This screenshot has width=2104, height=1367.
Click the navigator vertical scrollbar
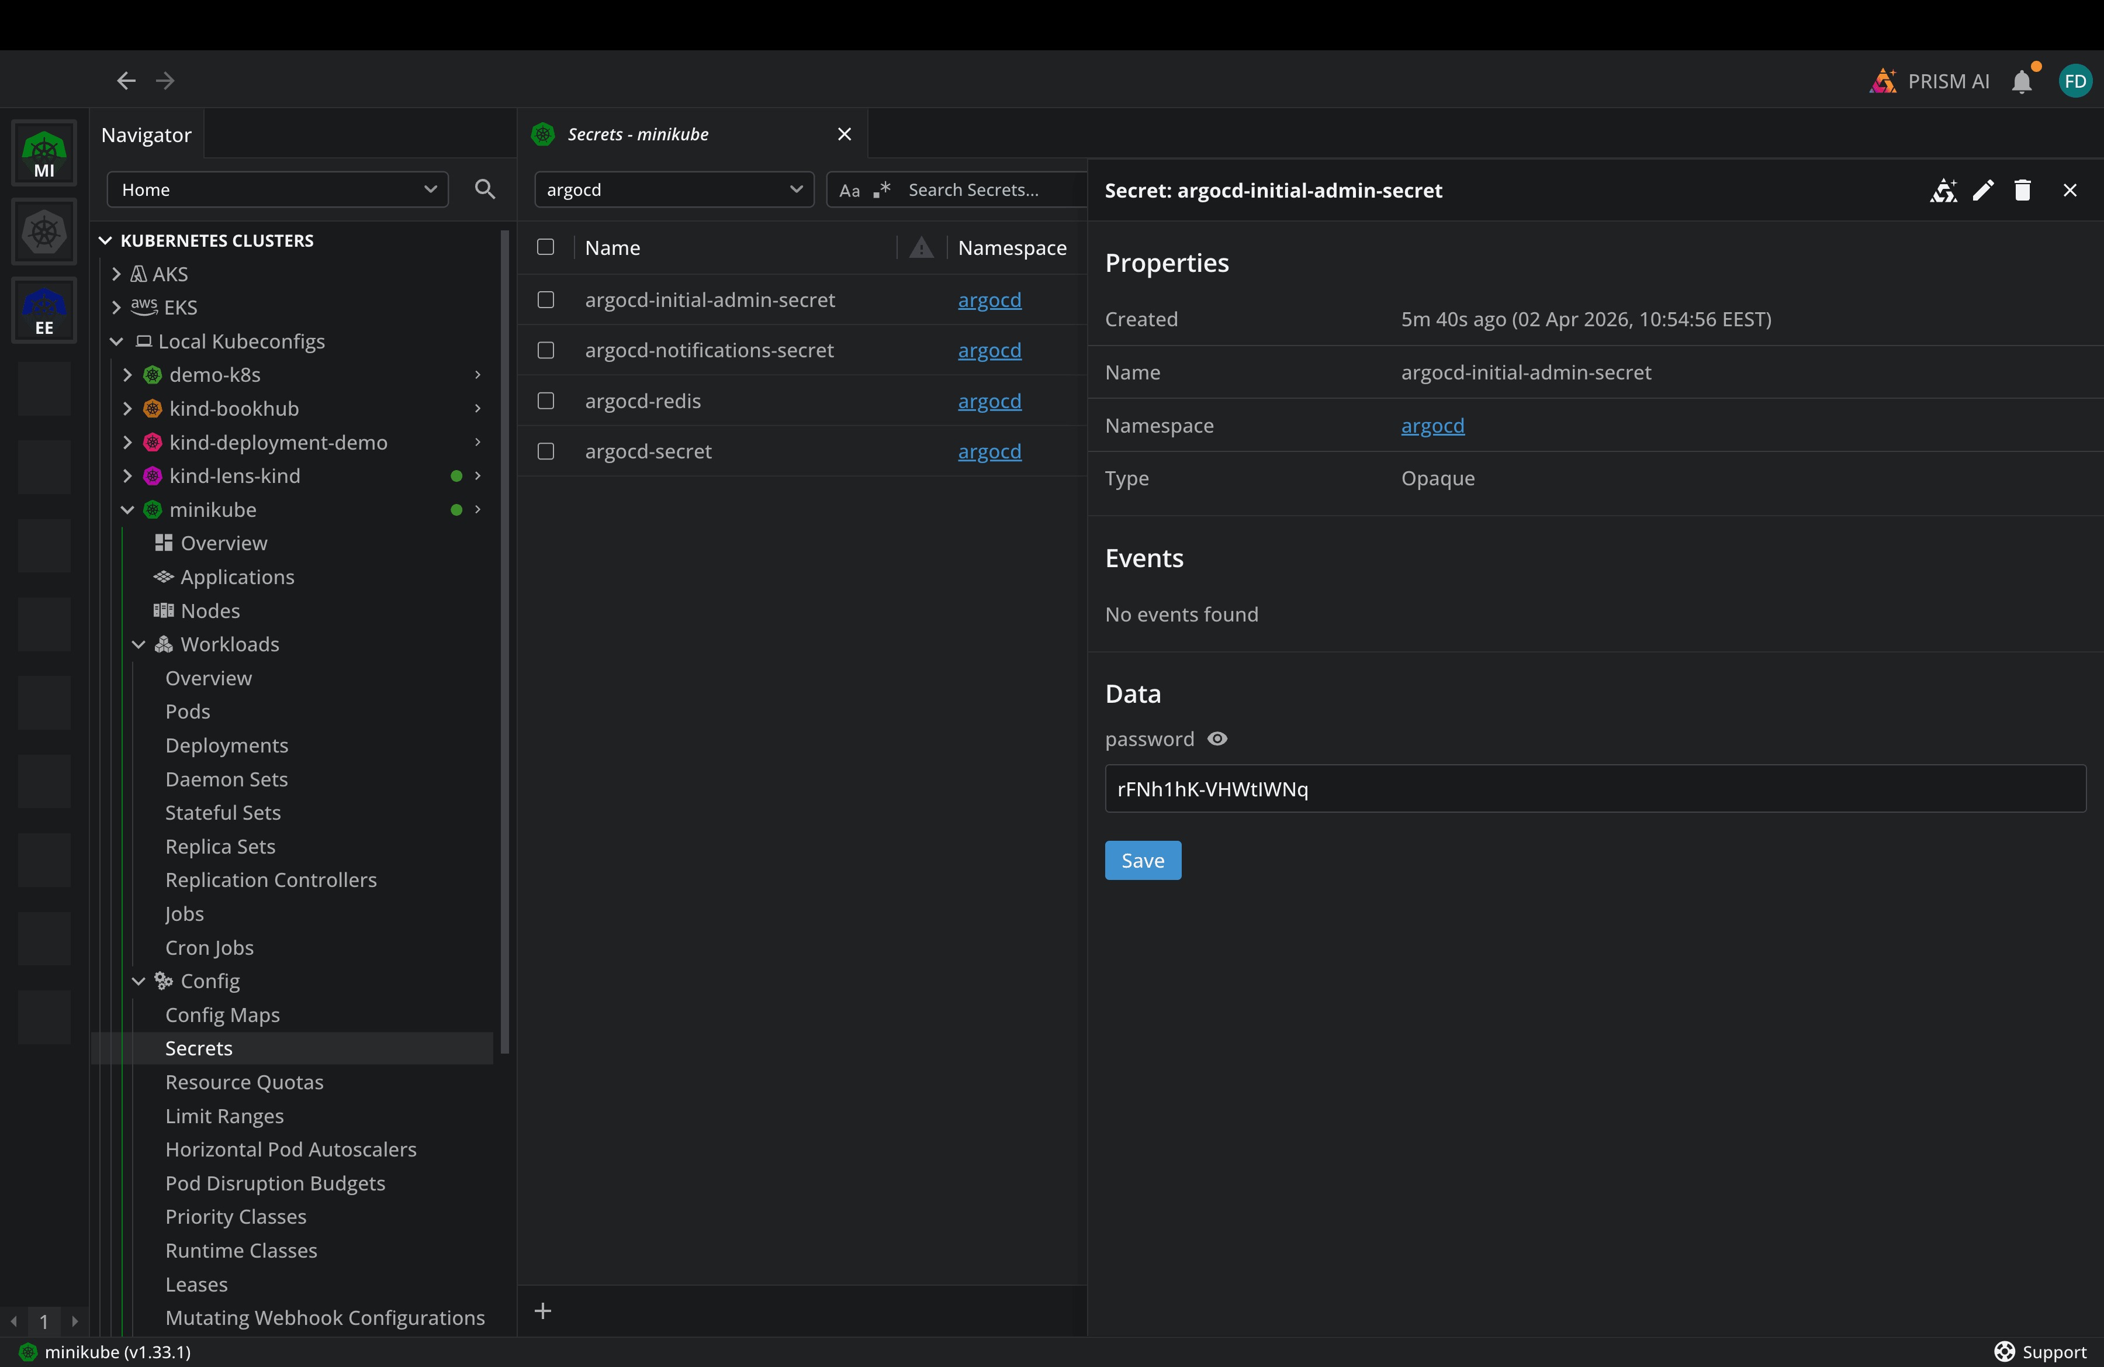(x=505, y=641)
